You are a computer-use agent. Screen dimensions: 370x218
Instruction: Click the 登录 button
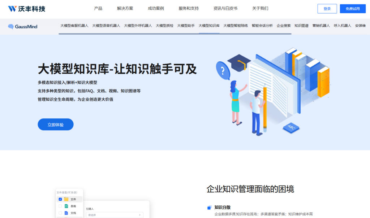click(327, 8)
